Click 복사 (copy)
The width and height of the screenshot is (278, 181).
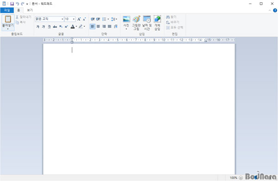[20, 22]
